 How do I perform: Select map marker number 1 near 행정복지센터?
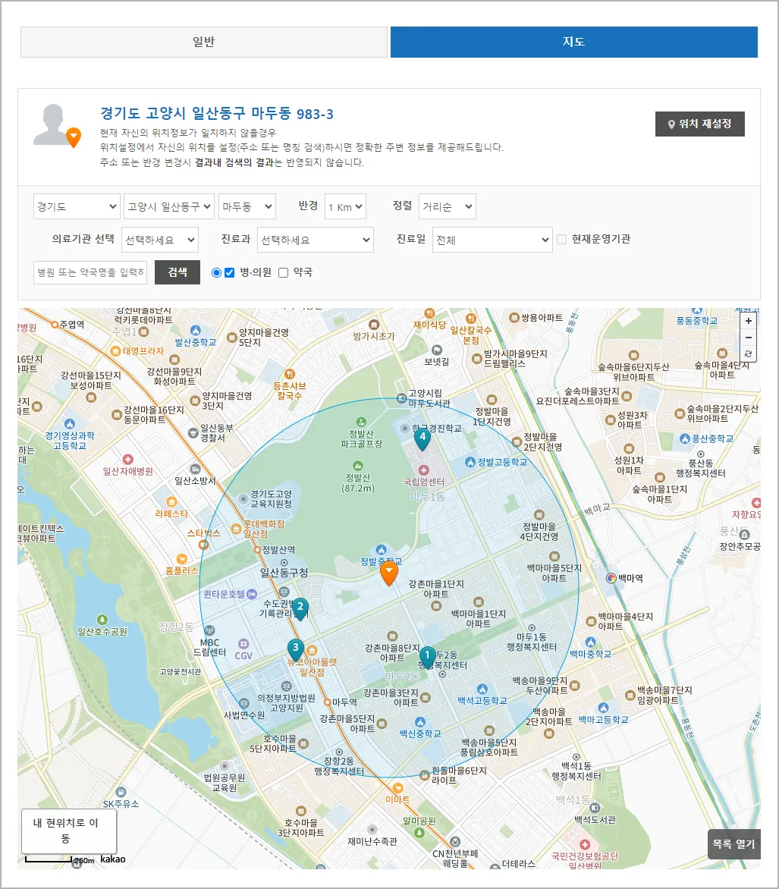(x=427, y=654)
